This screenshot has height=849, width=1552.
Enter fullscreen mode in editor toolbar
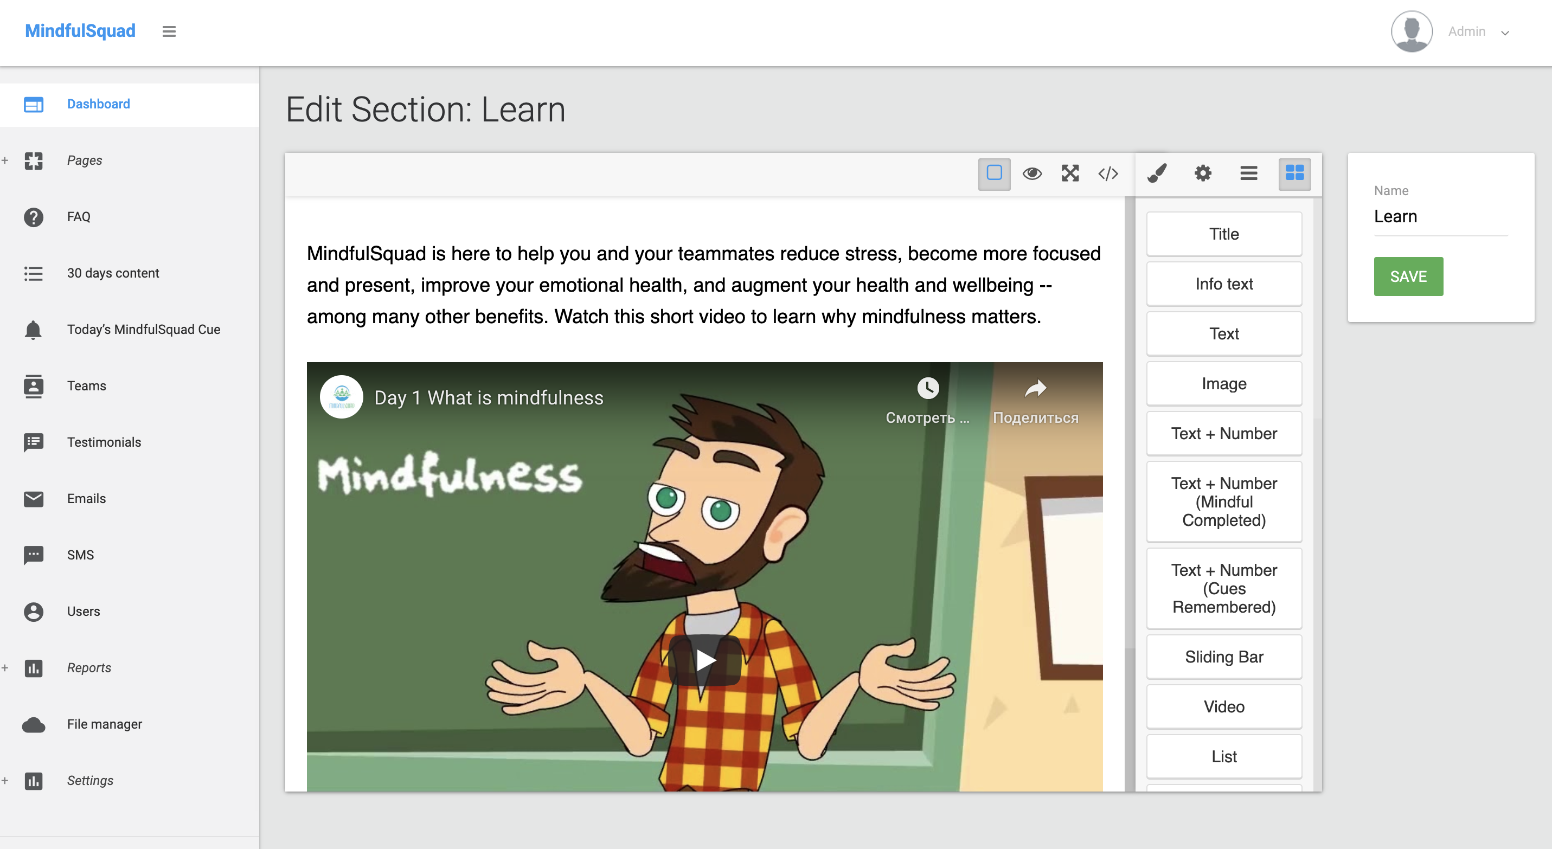click(1070, 173)
